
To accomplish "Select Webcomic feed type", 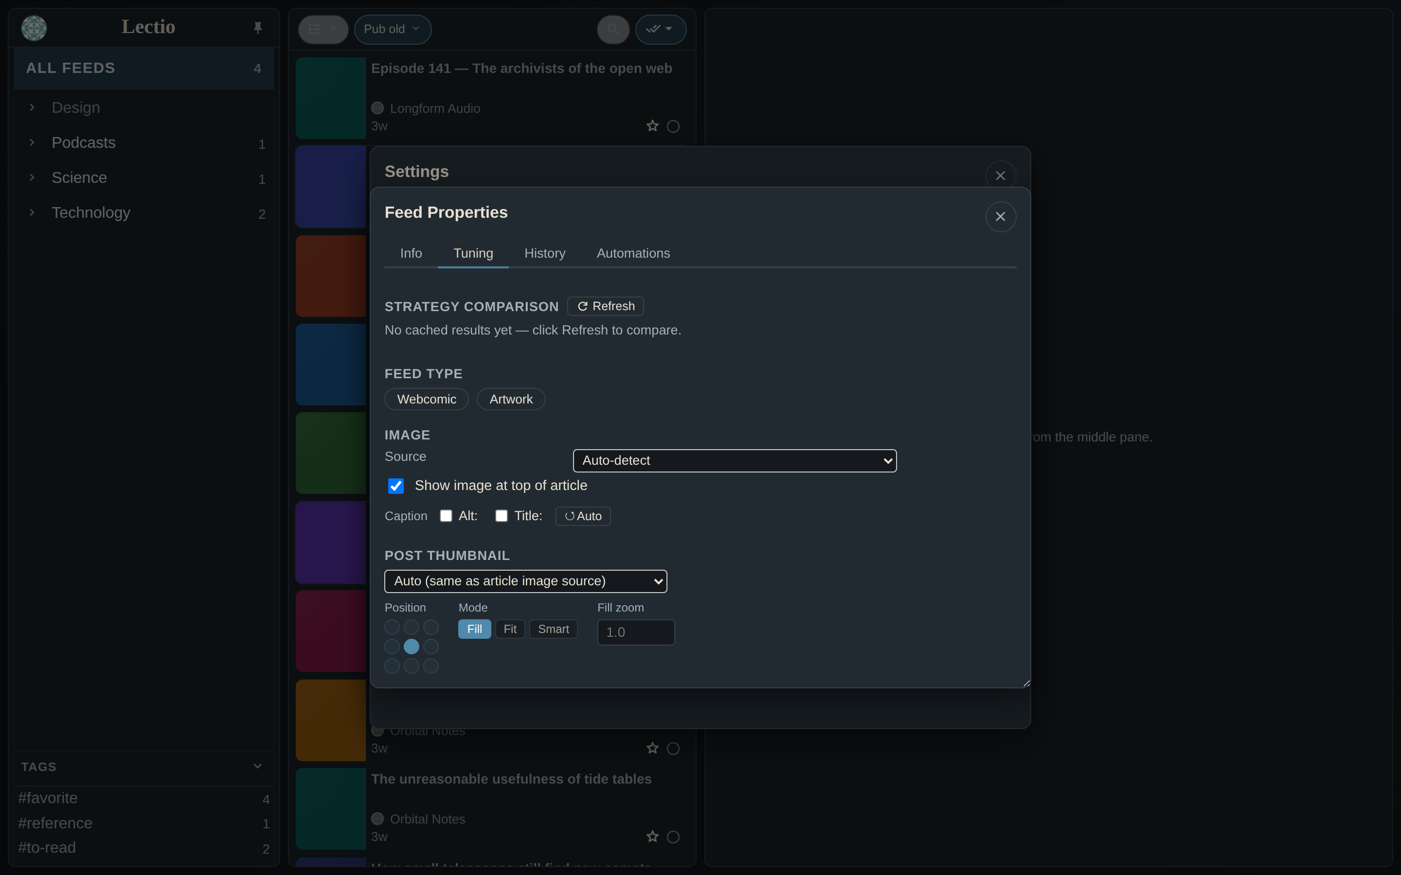I will pyautogui.click(x=427, y=399).
